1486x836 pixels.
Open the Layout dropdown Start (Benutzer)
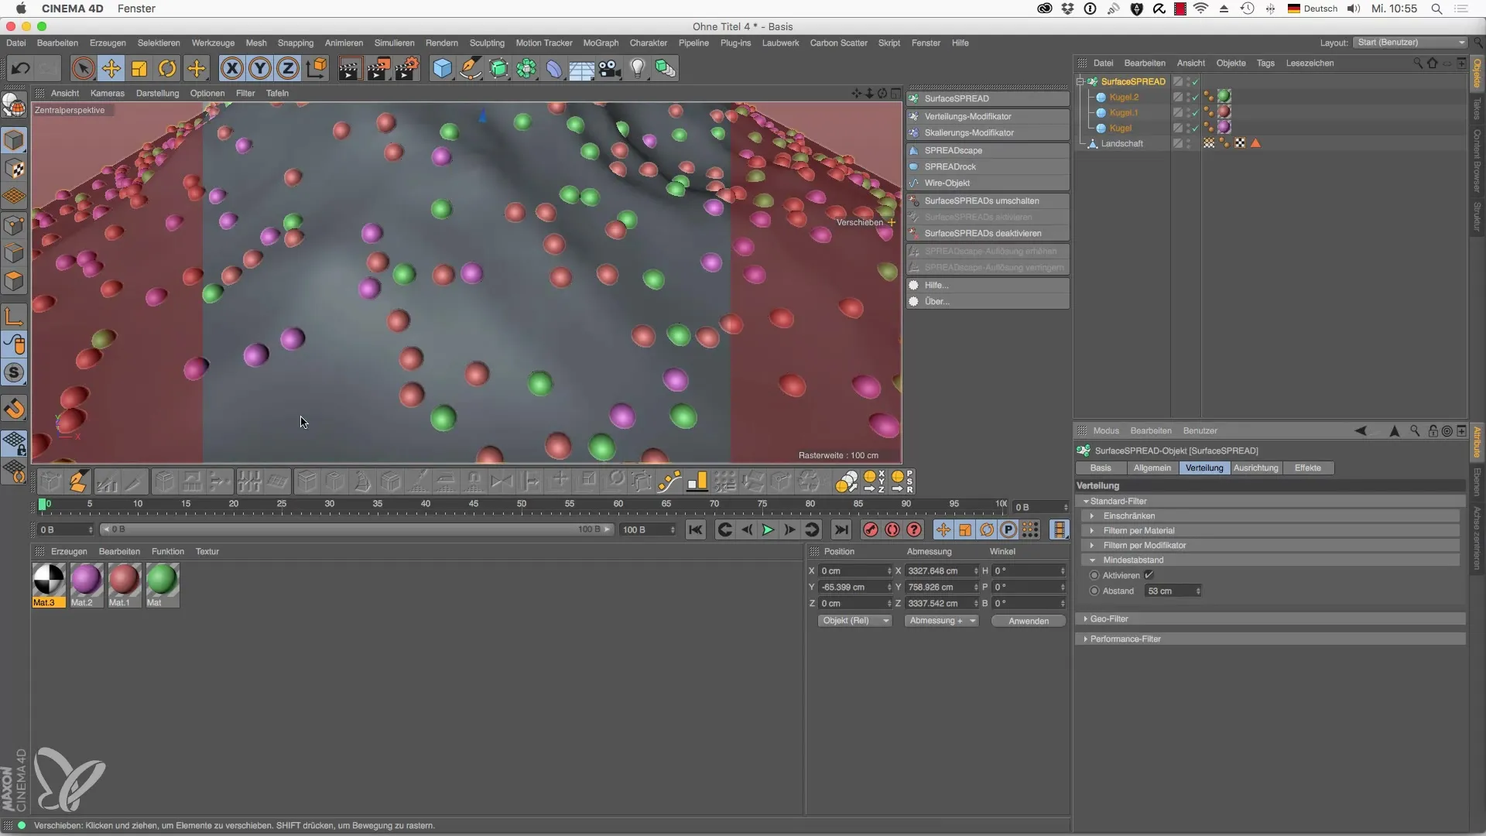pos(1410,43)
